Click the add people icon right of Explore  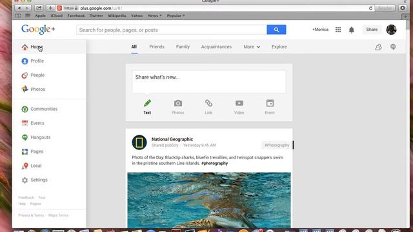pos(378,47)
